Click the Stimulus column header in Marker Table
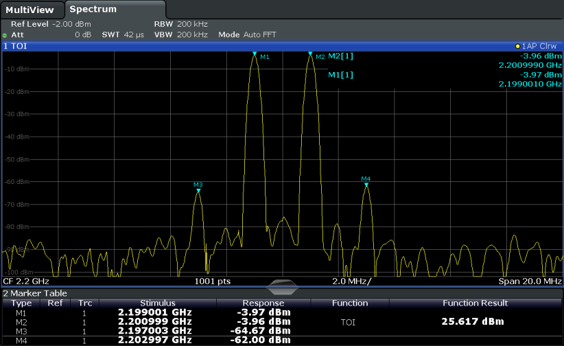This screenshot has height=346, width=564. (x=157, y=303)
